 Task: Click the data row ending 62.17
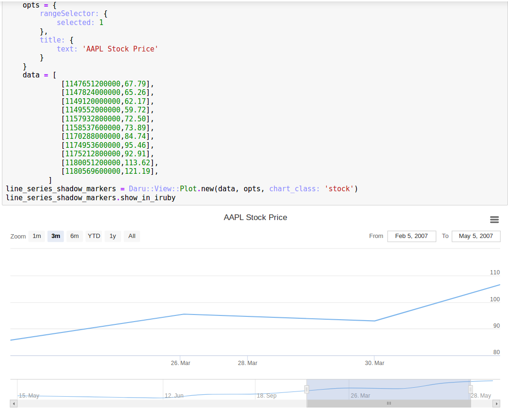(108, 102)
